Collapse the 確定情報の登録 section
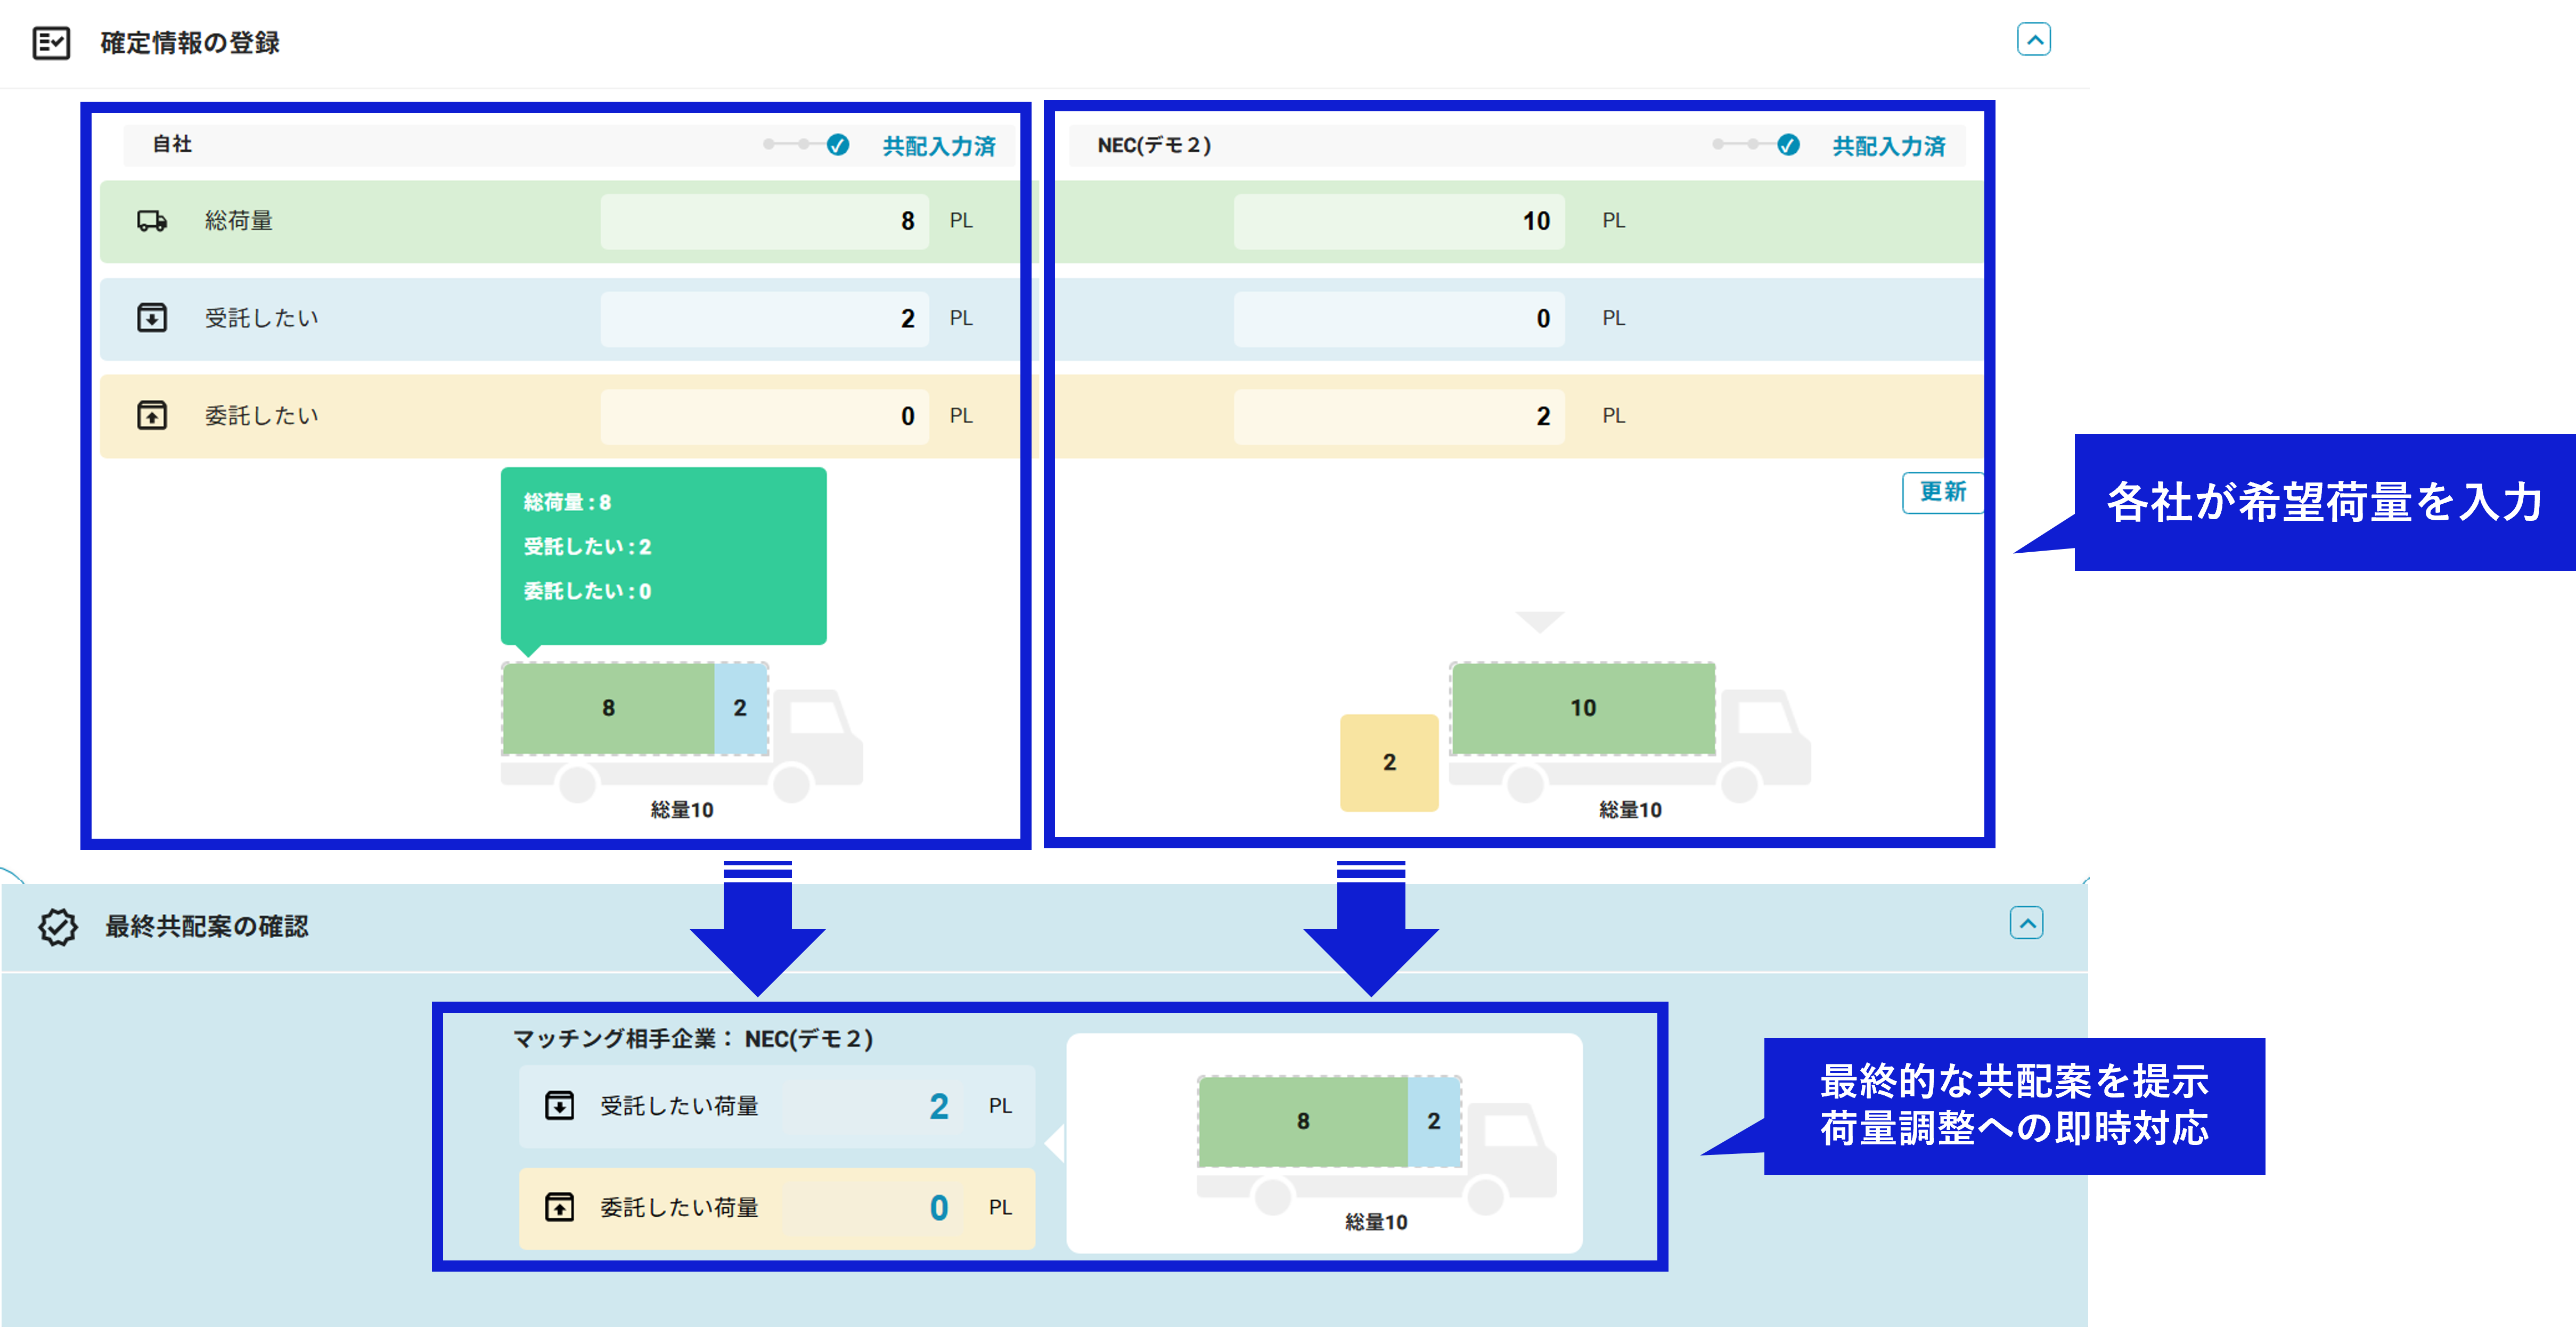This screenshot has height=1327, width=2576. tap(2033, 40)
